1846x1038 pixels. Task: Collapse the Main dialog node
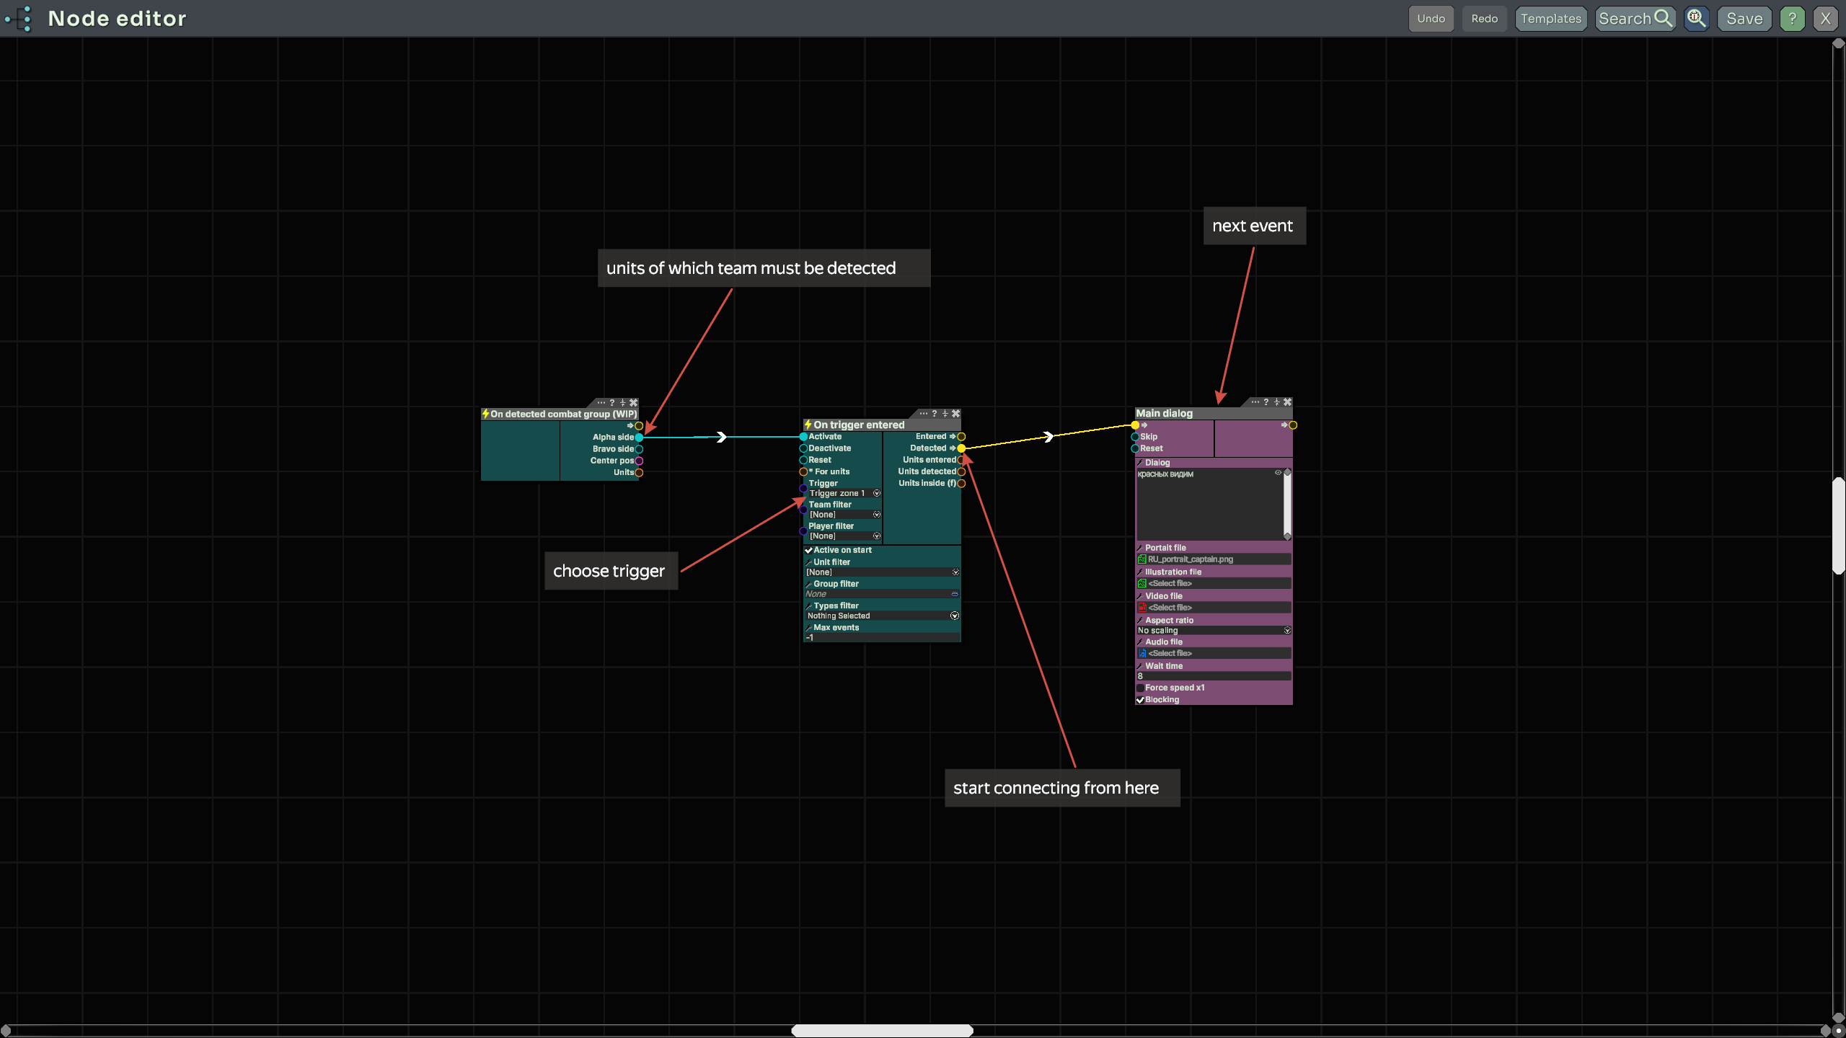click(1276, 402)
